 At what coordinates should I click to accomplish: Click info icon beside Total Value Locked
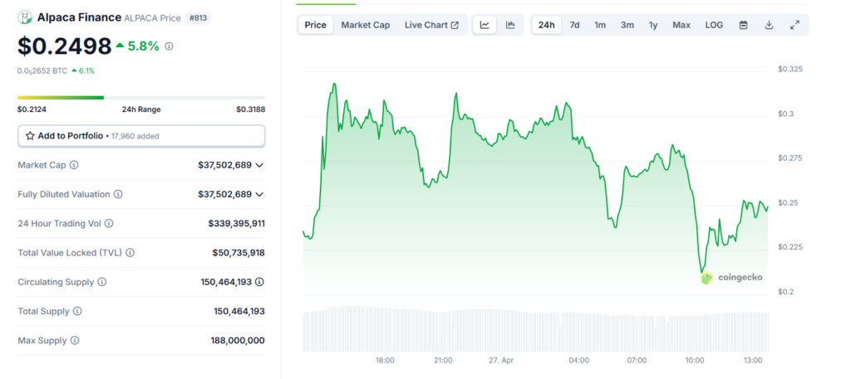[x=130, y=253]
